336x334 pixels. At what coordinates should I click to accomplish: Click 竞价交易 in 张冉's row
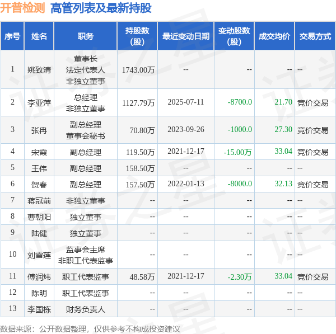click(x=312, y=130)
